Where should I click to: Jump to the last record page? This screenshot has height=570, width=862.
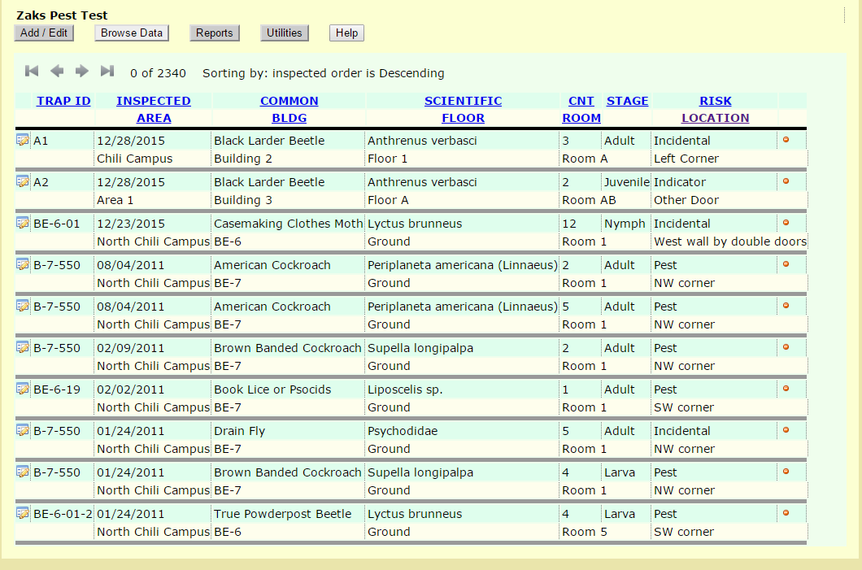(107, 71)
